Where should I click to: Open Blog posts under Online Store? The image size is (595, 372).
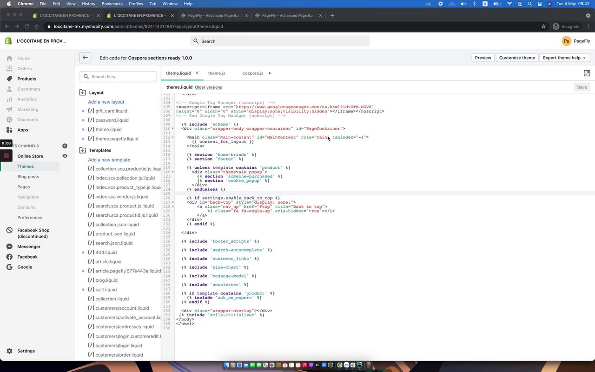28,177
